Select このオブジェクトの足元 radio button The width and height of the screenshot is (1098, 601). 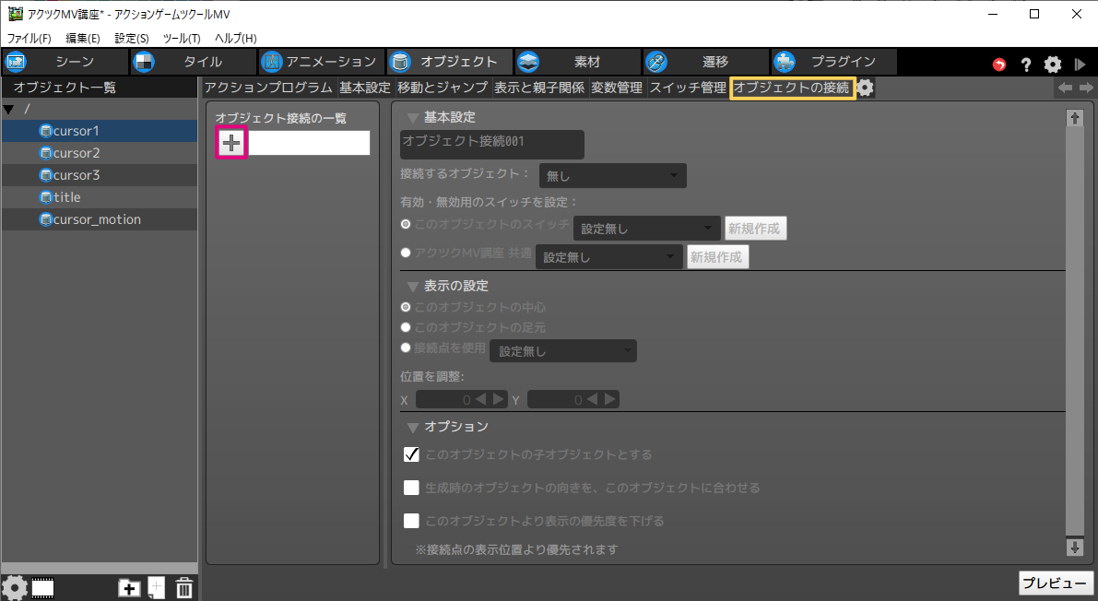pyautogui.click(x=406, y=327)
